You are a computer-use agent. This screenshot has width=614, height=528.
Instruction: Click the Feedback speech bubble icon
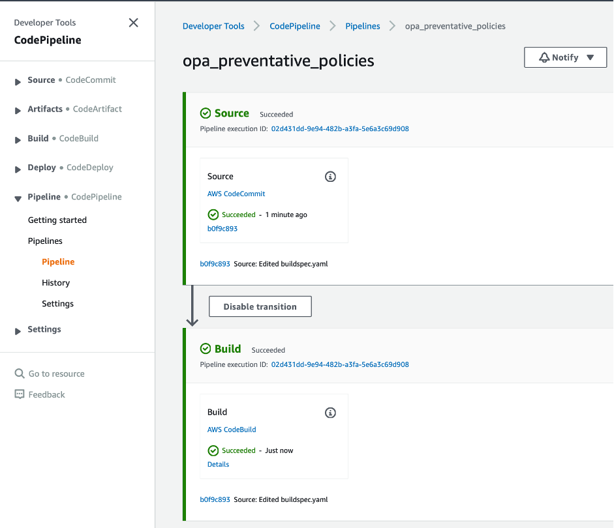(20, 394)
